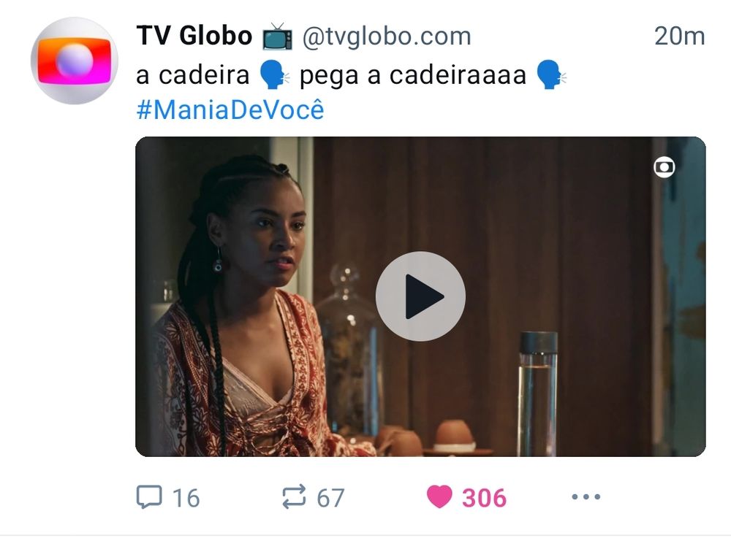Image resolution: width=731 pixels, height=538 pixels.
Task: Play the Mania de Você video
Action: [420, 296]
